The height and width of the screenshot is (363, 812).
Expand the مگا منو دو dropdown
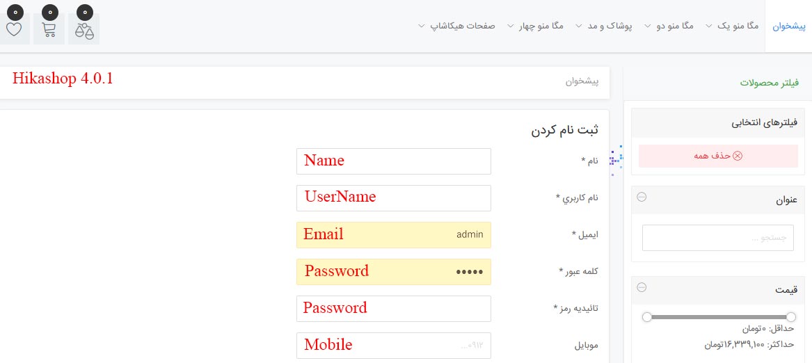click(669, 26)
